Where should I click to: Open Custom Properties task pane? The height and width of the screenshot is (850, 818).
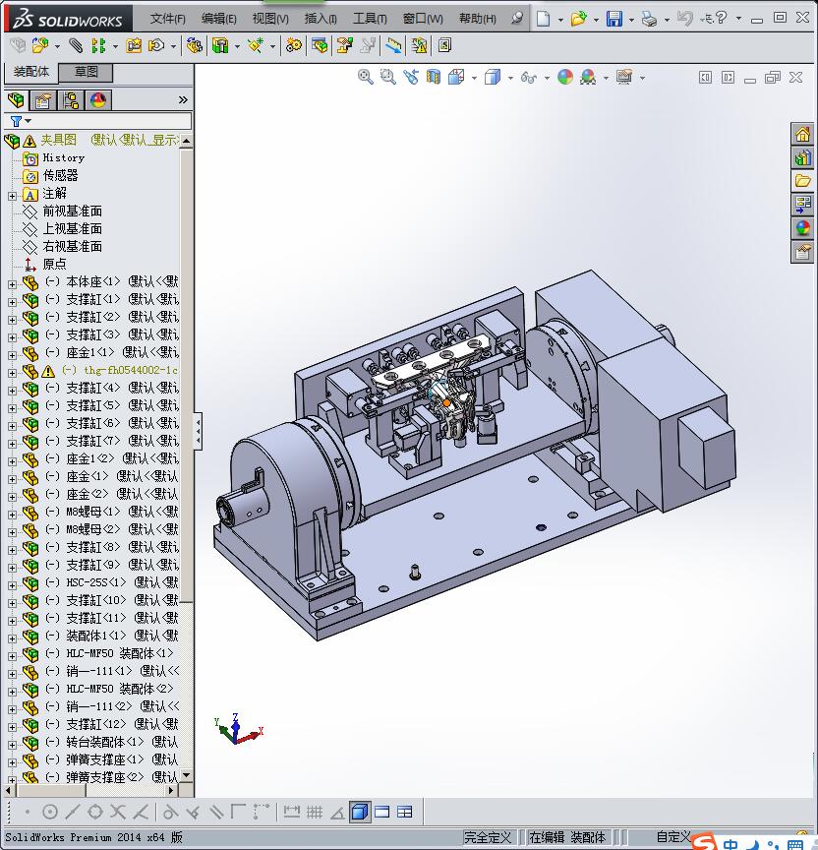(x=803, y=252)
